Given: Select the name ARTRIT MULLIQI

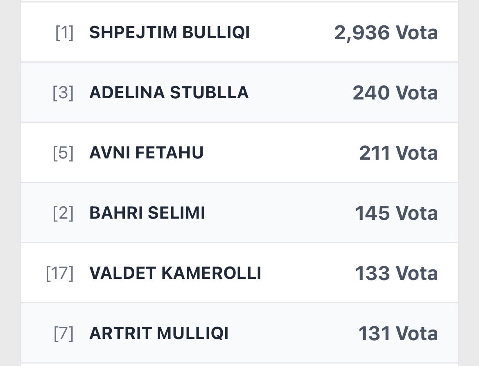Looking at the screenshot, I should [159, 334].
